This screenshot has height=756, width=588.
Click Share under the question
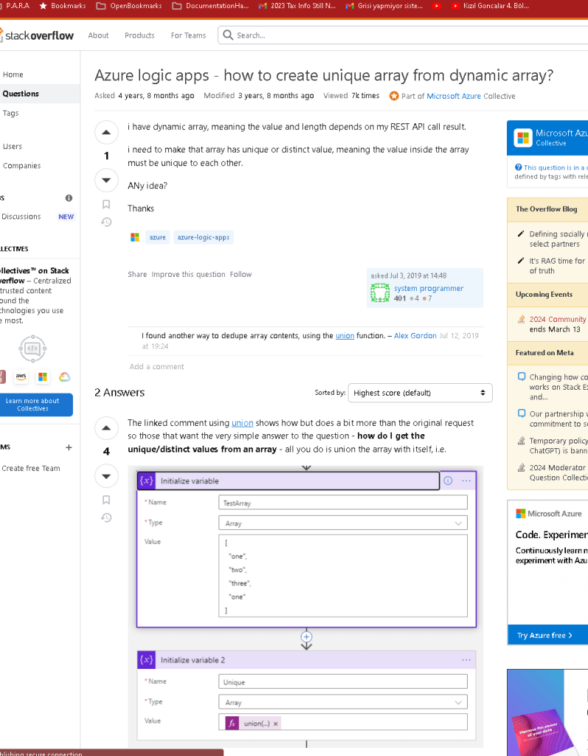[x=137, y=274]
